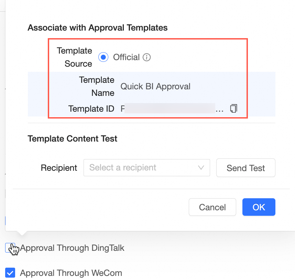Click the Template ID label
The width and height of the screenshot is (295, 279).
click(91, 109)
